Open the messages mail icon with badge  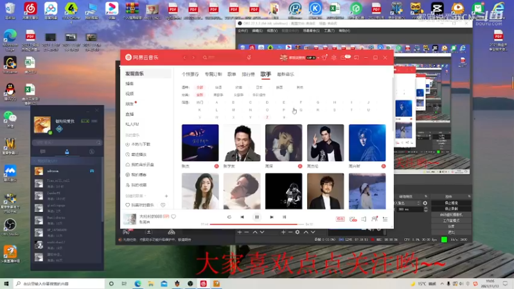coord(345,58)
